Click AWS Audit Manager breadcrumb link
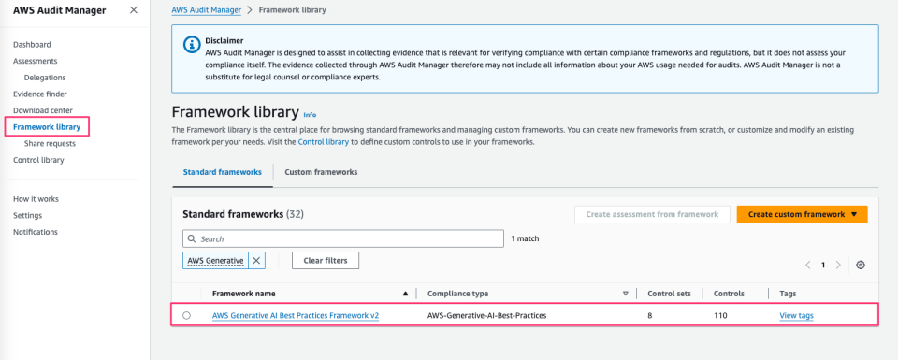 (206, 10)
